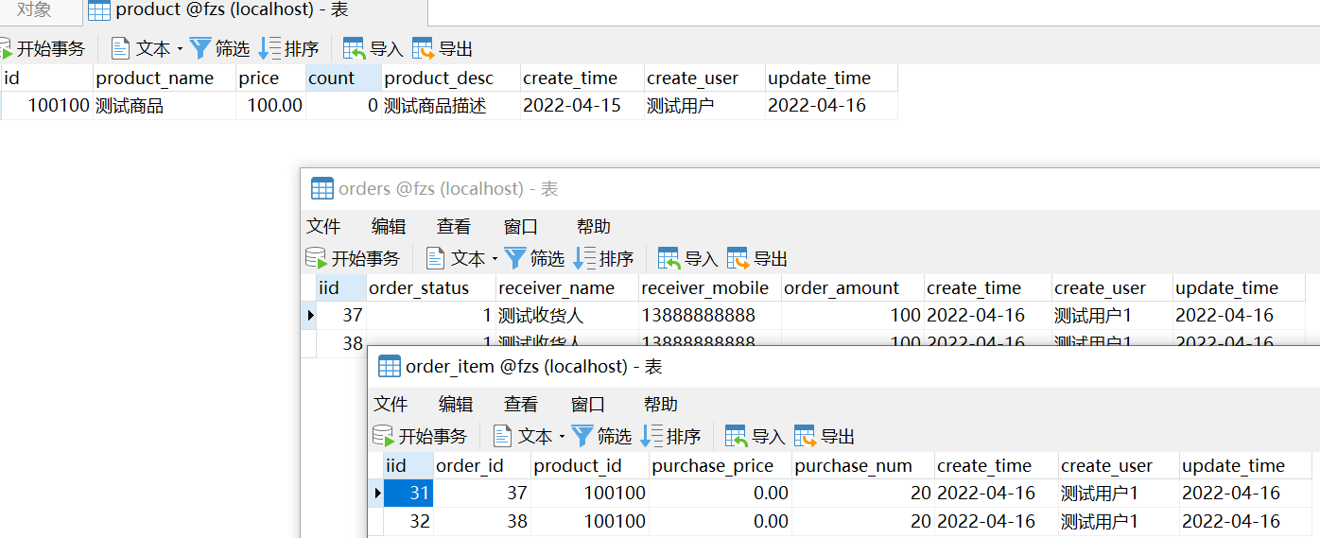The width and height of the screenshot is (1320, 538).
Task: Click Export icon in order_item toolbar
Action: point(806,436)
